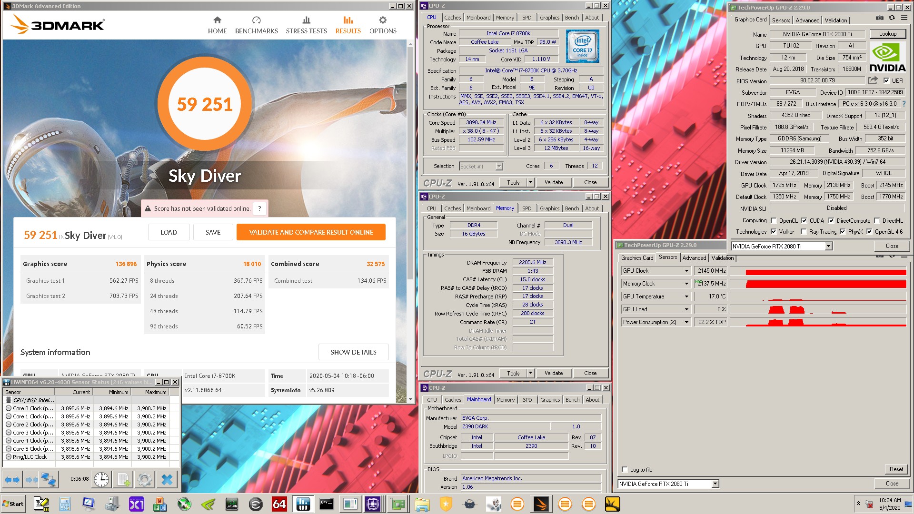Image resolution: width=914 pixels, height=514 pixels.
Task: Toggle the DirectCompute checkbox
Action: [x=831, y=220]
